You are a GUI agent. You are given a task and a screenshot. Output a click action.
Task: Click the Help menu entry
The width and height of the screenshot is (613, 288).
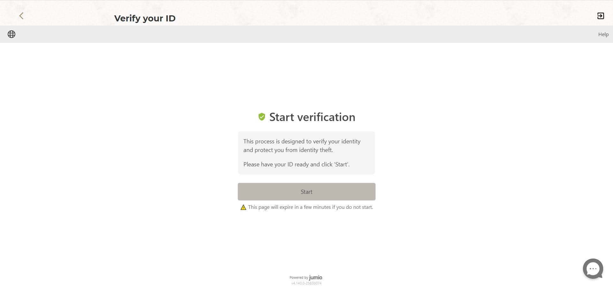tap(603, 34)
